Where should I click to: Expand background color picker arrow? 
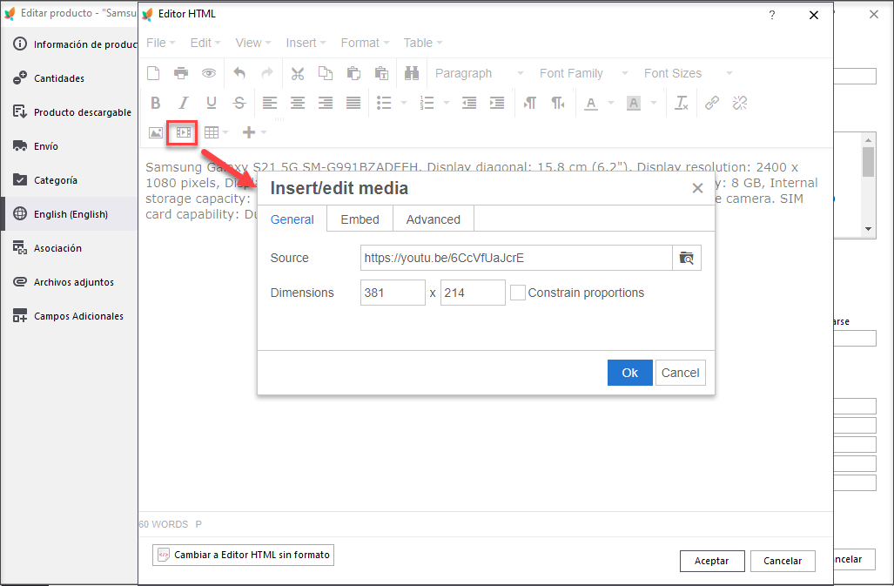[654, 103]
